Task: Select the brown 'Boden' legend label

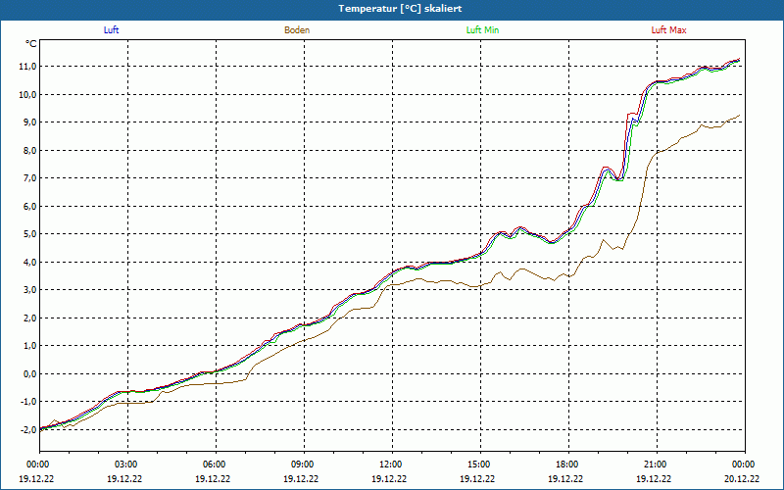Action: [x=297, y=30]
